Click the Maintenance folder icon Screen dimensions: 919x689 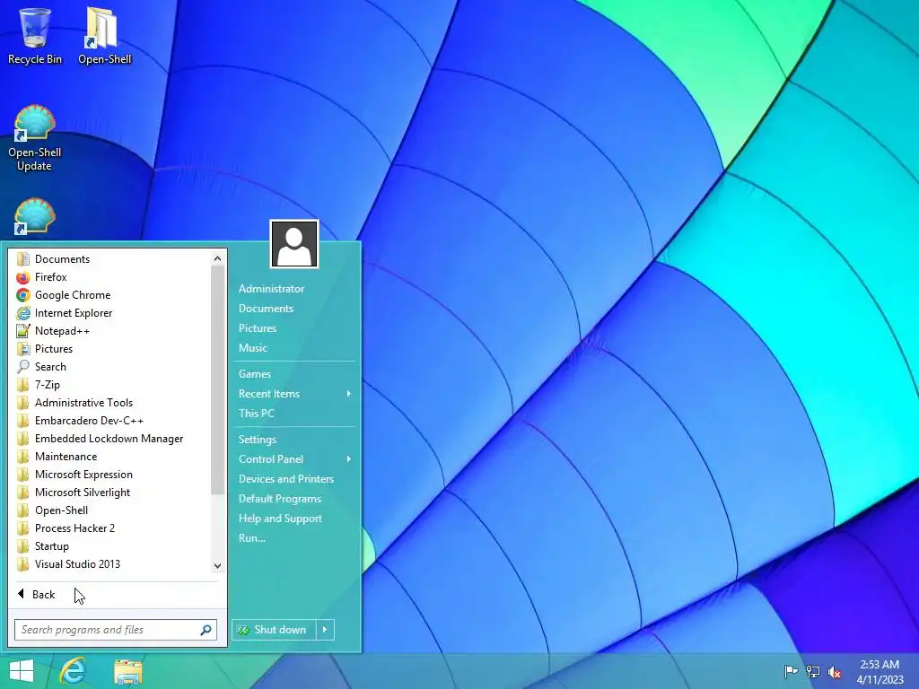[x=22, y=457]
